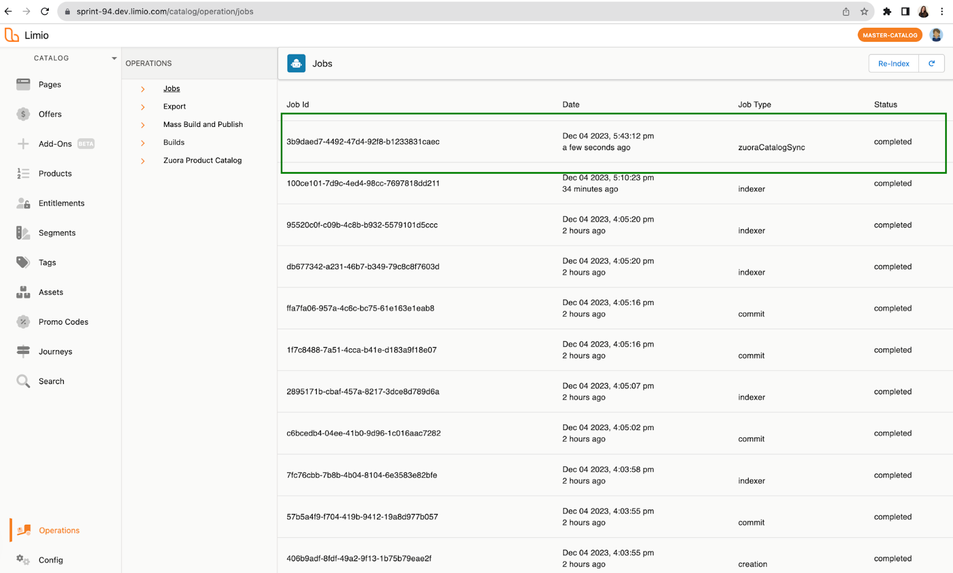953x573 pixels.
Task: Open Mass Build and Publish
Action: click(x=203, y=124)
